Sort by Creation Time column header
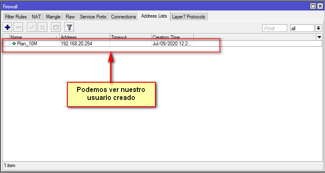Image resolution: width=325 pixels, height=173 pixels. pos(172,37)
